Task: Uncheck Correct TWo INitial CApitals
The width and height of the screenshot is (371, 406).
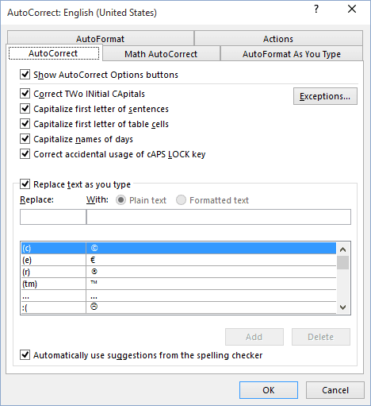Action: click(25, 94)
